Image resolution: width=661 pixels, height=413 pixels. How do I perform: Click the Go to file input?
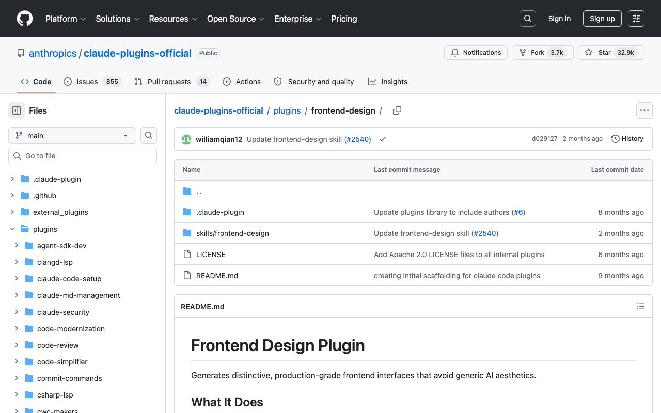[x=83, y=156]
